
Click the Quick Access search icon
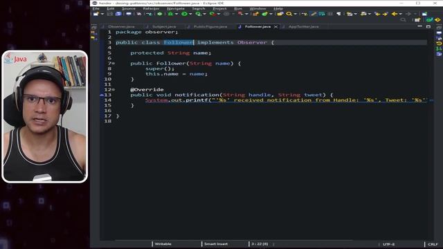pyautogui.click(x=404, y=20)
